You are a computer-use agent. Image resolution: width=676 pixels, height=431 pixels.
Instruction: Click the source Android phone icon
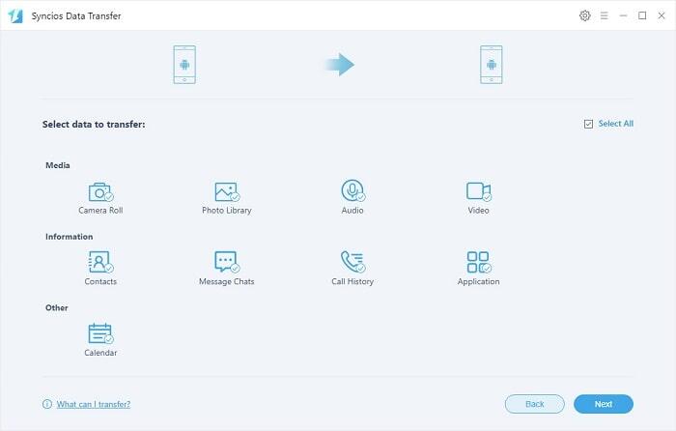[x=185, y=65]
